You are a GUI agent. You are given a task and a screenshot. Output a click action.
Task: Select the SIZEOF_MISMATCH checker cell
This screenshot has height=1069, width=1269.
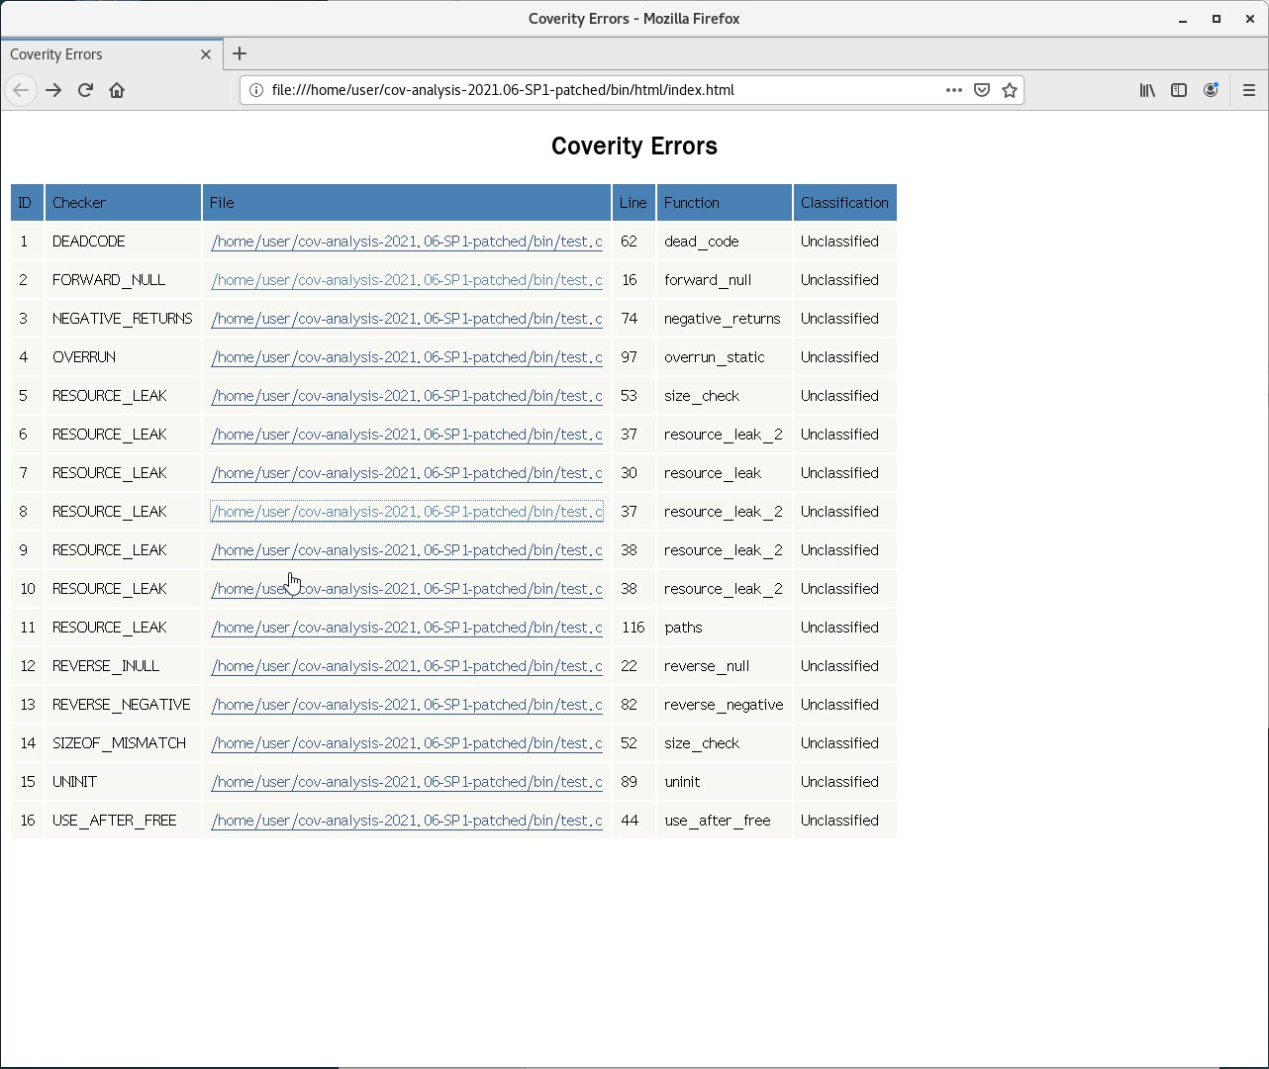(x=123, y=743)
